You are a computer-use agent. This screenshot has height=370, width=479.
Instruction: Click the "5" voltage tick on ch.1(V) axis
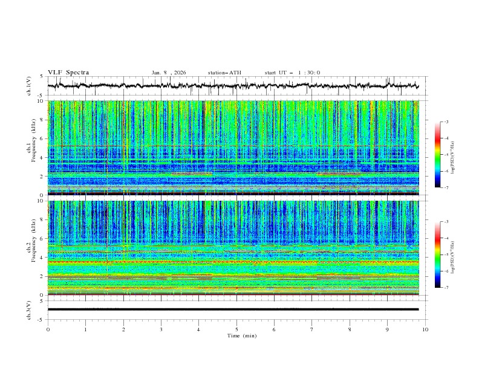42,76
